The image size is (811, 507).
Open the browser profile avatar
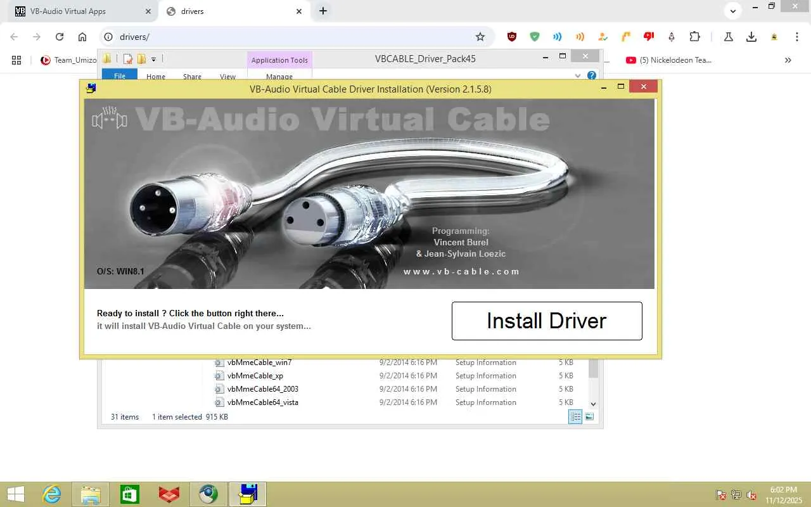(x=774, y=37)
